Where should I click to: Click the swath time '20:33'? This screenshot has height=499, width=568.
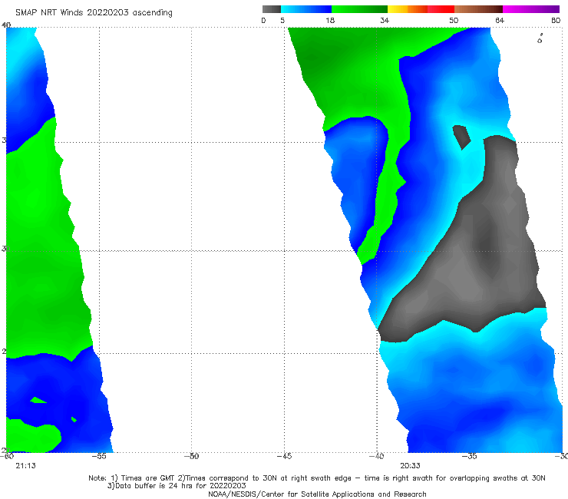click(410, 466)
